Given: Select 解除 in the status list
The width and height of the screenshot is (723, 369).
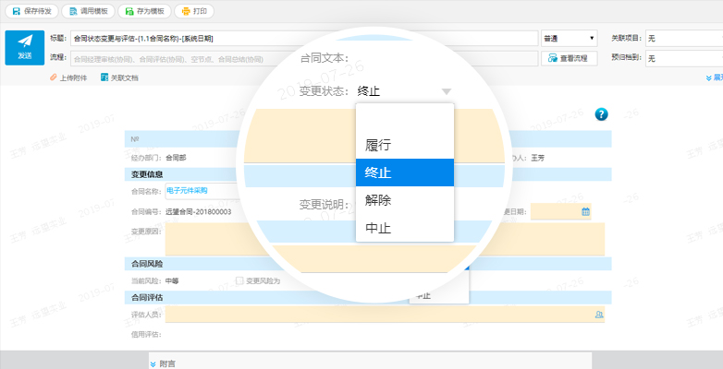Looking at the screenshot, I should tap(378, 199).
